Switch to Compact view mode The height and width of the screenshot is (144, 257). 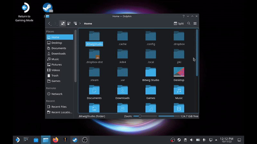pyautogui.click(x=69, y=23)
